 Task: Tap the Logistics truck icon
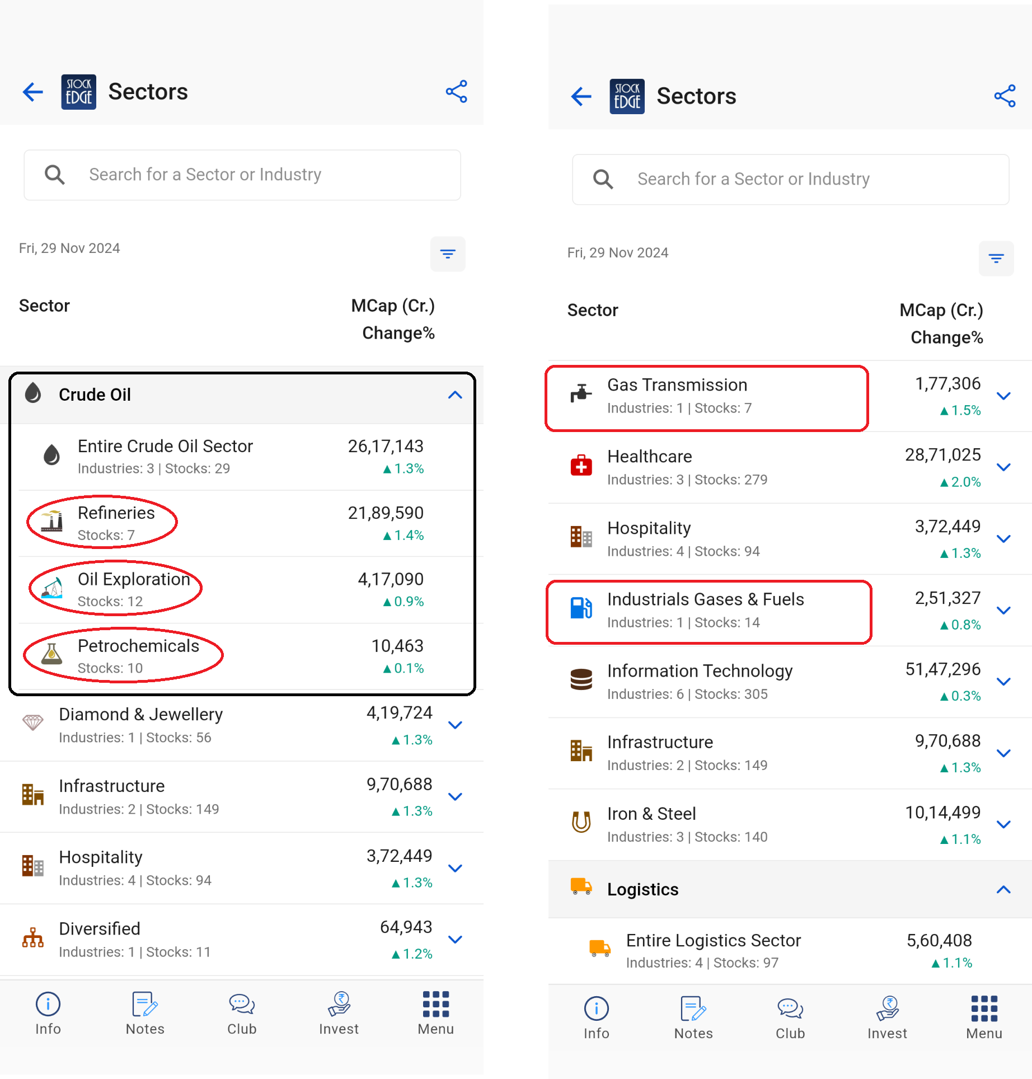(581, 889)
